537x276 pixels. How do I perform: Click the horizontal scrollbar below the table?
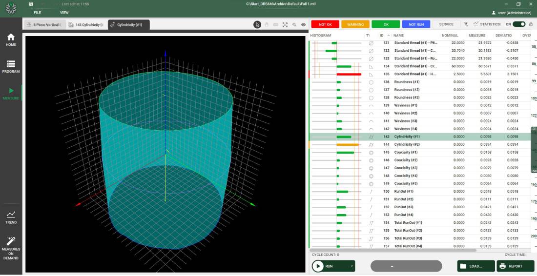(394, 250)
